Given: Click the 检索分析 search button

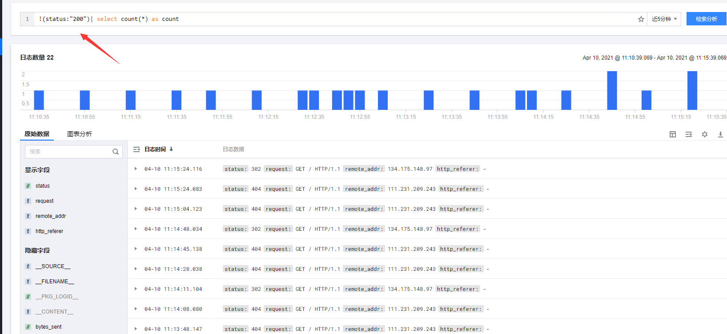Looking at the screenshot, I should [x=706, y=19].
